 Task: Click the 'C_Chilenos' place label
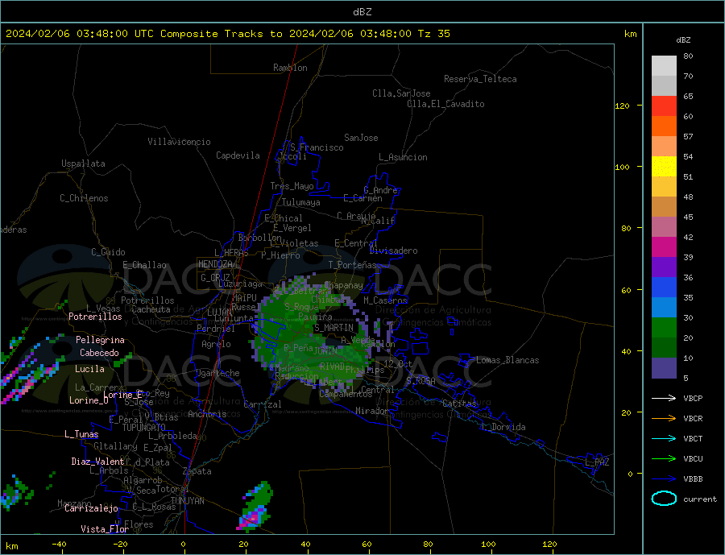pyautogui.click(x=84, y=198)
